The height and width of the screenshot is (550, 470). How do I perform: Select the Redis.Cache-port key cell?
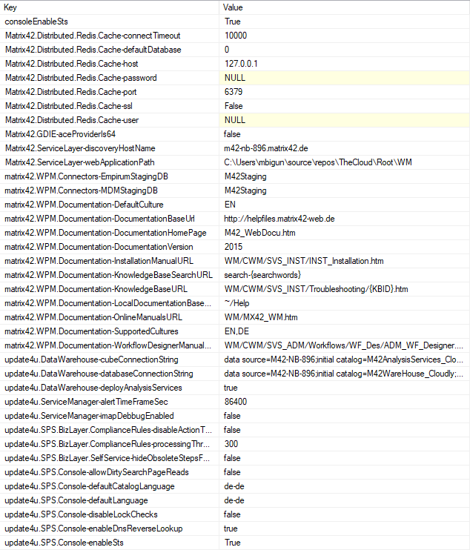coord(110,92)
